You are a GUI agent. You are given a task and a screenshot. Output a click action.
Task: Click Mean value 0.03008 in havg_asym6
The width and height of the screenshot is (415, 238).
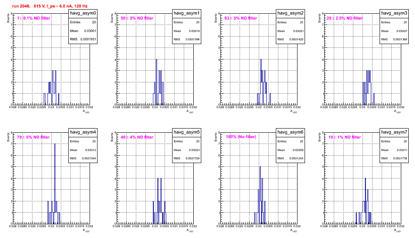click(298, 150)
